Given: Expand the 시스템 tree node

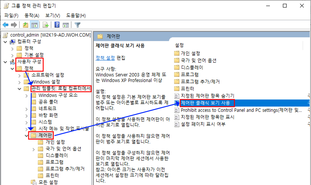Looking at the screenshot, I should (x=27, y=122).
